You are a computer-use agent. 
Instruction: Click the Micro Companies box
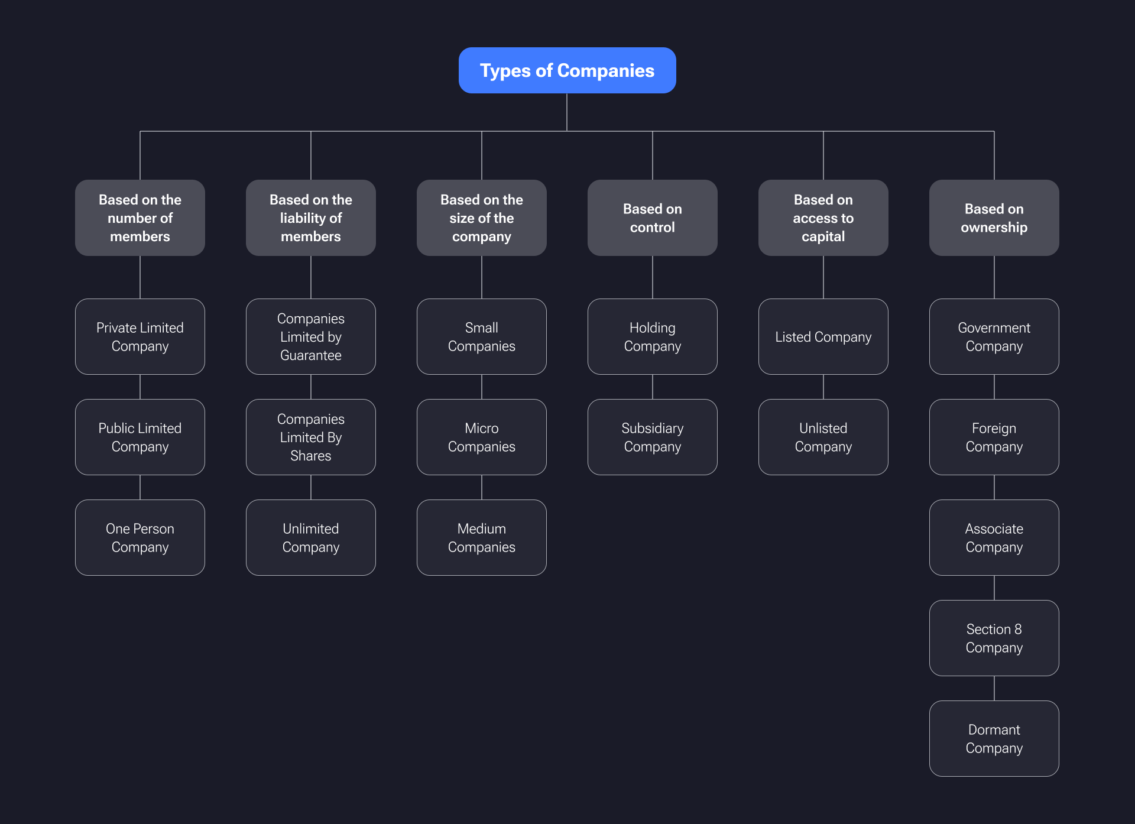coord(482,437)
